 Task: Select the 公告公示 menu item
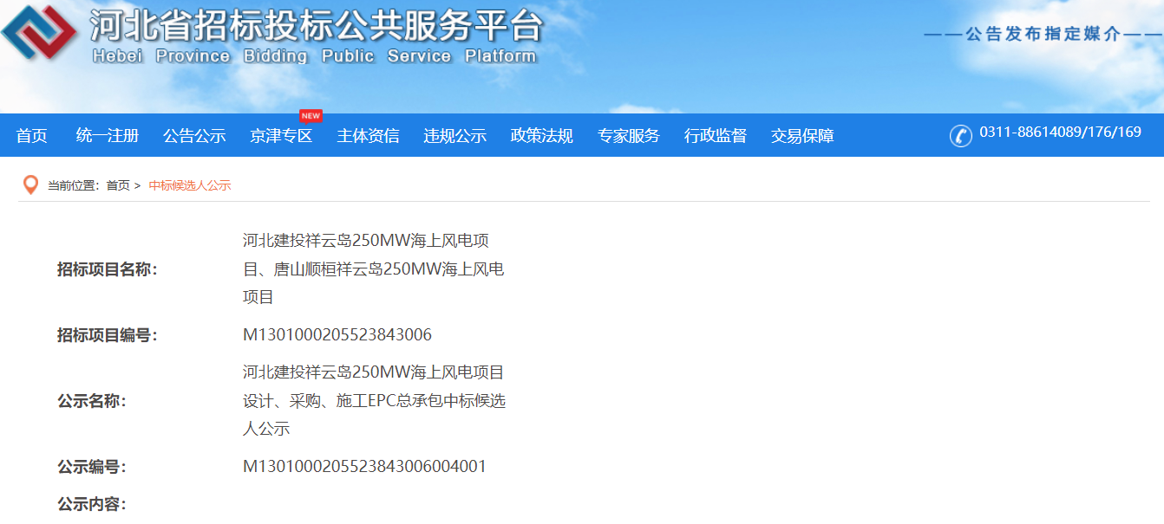click(193, 136)
